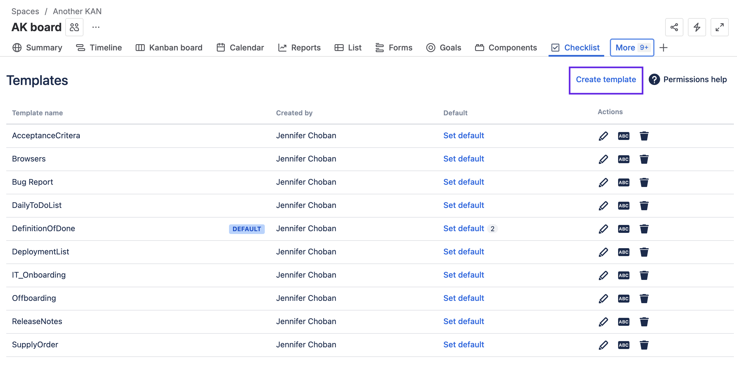Open the share icon in the top right
The image size is (737, 368).
coord(674,27)
